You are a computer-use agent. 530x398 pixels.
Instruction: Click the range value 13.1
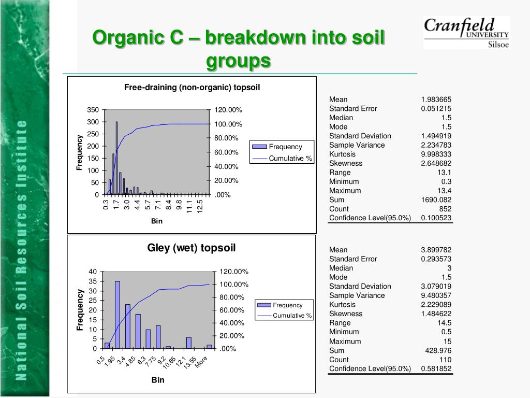click(444, 173)
